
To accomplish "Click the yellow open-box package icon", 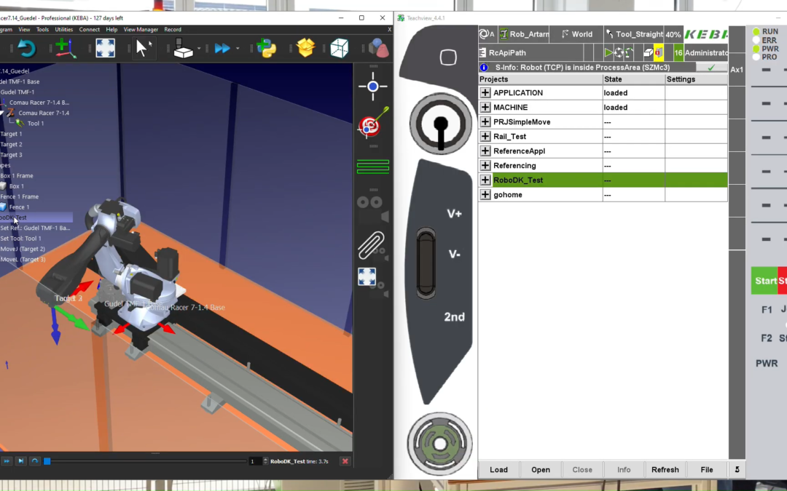I will (x=305, y=49).
